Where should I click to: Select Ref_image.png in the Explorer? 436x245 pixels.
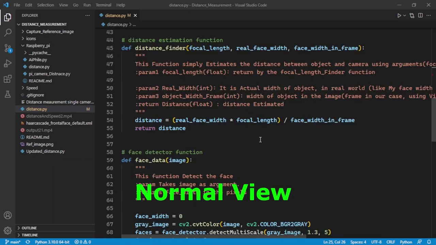pyautogui.click(x=40, y=144)
